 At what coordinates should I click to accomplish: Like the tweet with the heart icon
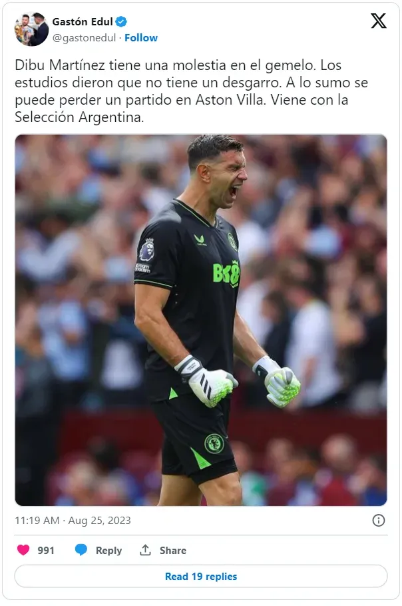click(23, 549)
